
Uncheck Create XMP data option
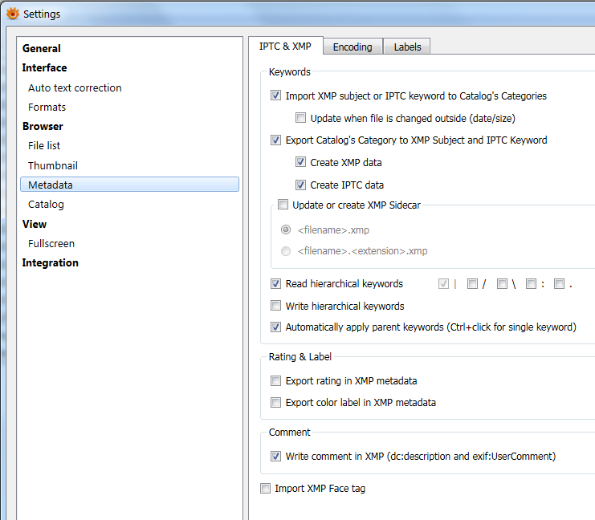pyautogui.click(x=301, y=163)
